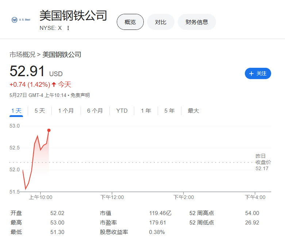Click the red current-price dot on chart
Screen dimensions: 285x242
coord(49,130)
